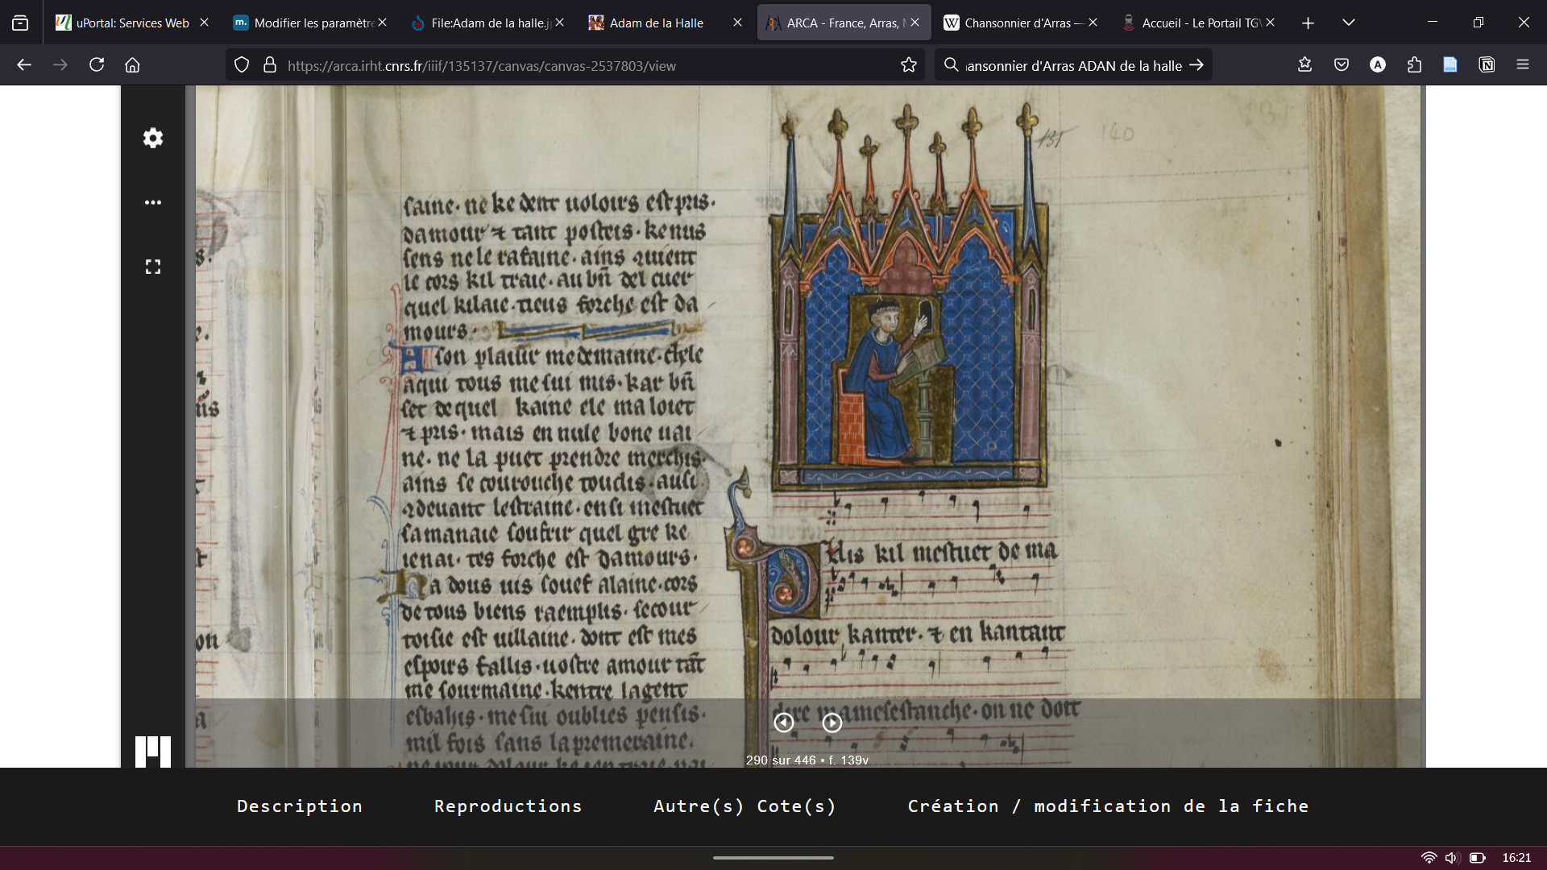Open a new browser tab
Screen dimensions: 1547x870
tap(1308, 23)
